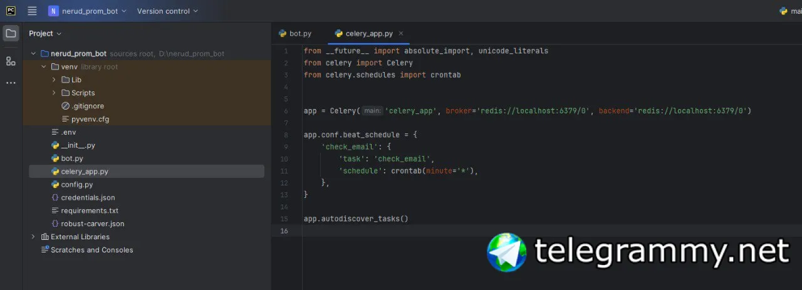802x290 pixels.
Task: Select celery_app.py in the project tree
Action: click(x=147, y=172)
